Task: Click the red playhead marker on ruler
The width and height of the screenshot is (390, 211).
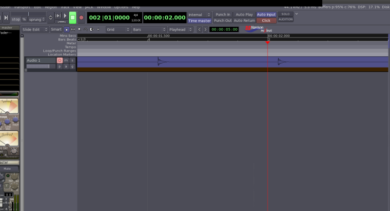Action: (x=268, y=42)
